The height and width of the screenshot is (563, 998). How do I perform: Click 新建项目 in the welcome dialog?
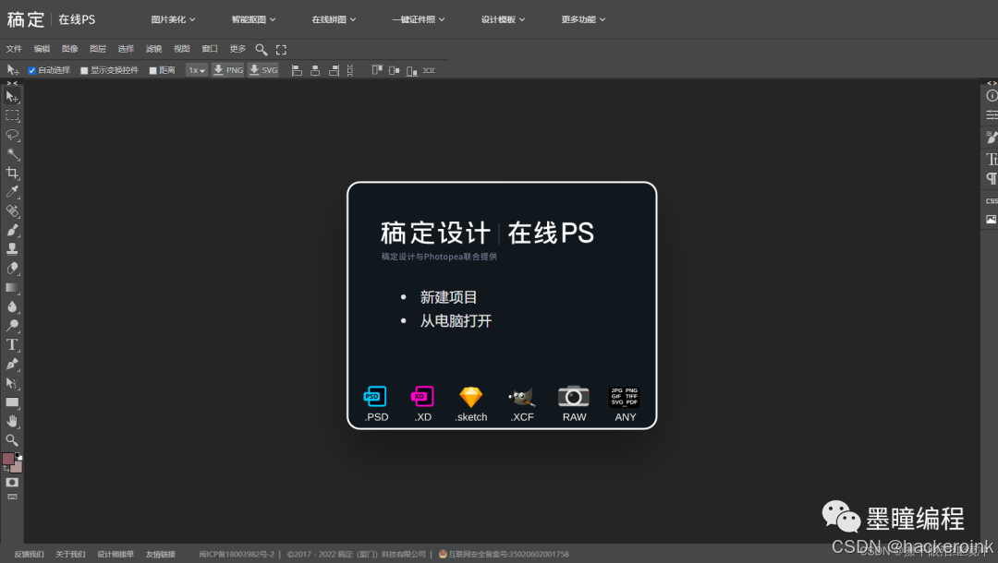(448, 297)
